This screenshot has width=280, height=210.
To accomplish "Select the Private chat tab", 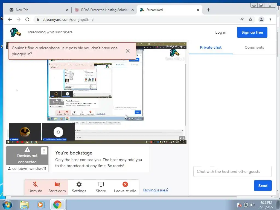I will point(211,47).
